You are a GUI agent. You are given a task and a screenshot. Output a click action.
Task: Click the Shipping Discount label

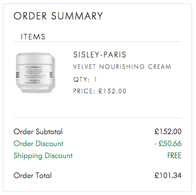[43, 156]
